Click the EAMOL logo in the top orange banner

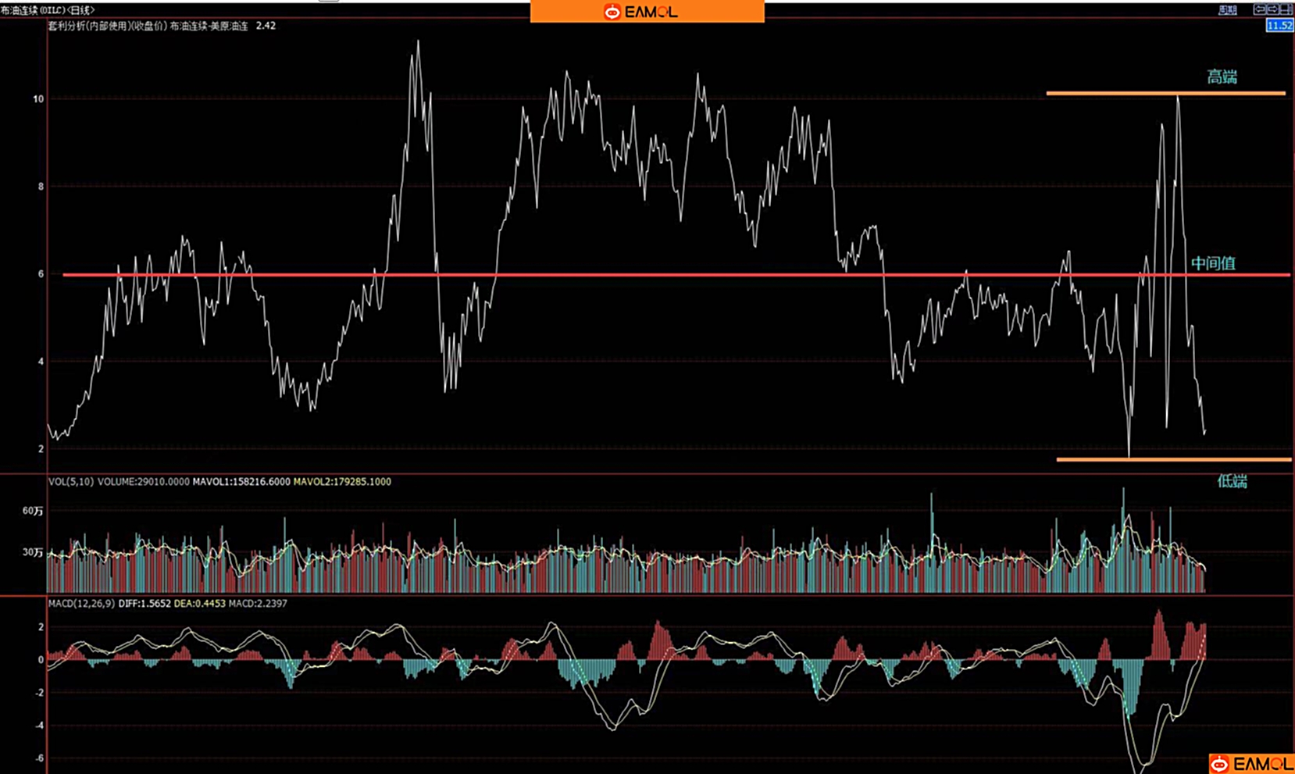[641, 12]
